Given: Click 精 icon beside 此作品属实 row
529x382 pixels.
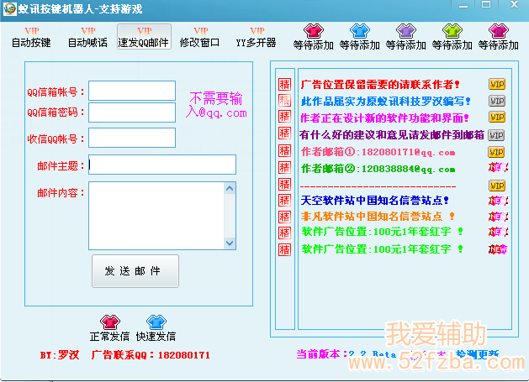Looking at the screenshot, I should [284, 101].
